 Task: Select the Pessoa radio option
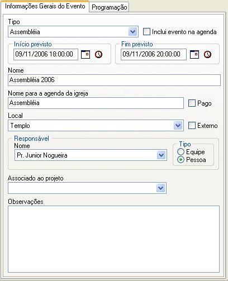click(x=180, y=160)
